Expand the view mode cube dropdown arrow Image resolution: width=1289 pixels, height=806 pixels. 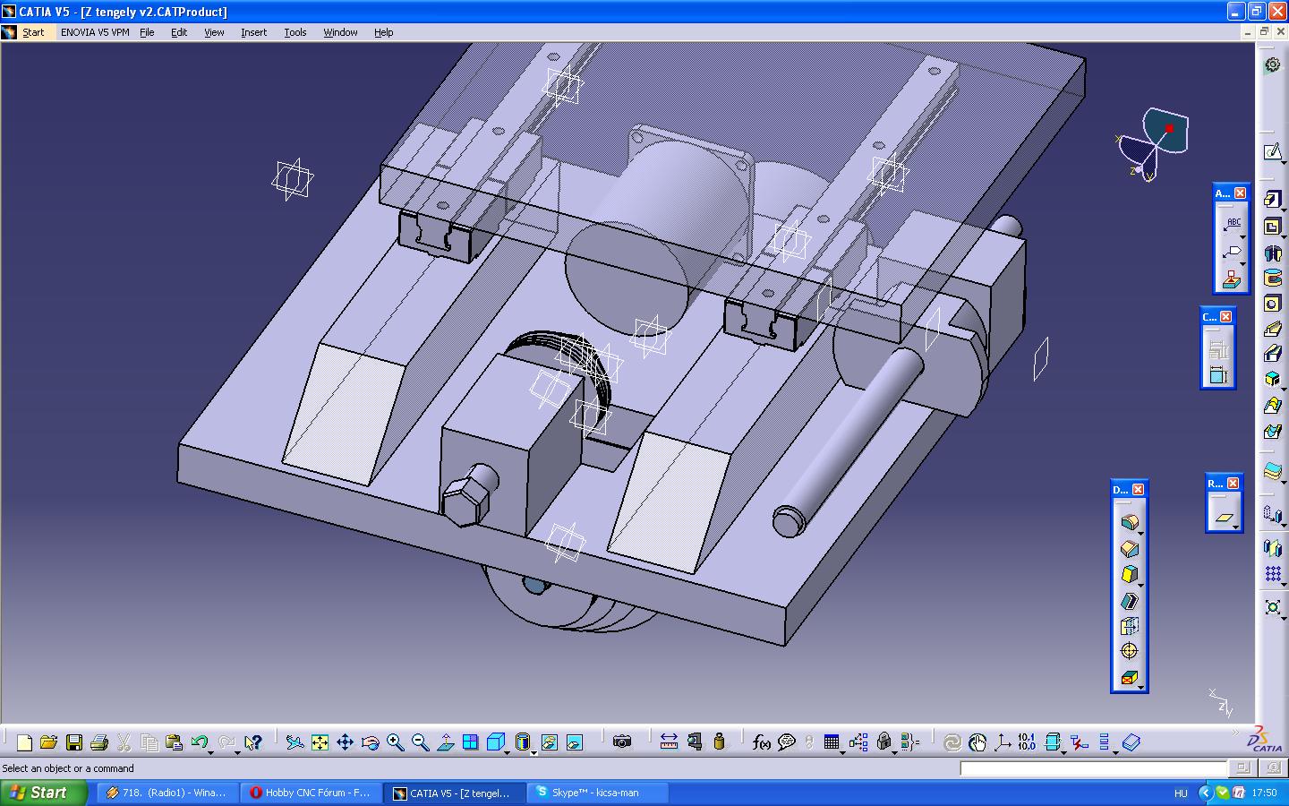click(x=508, y=752)
